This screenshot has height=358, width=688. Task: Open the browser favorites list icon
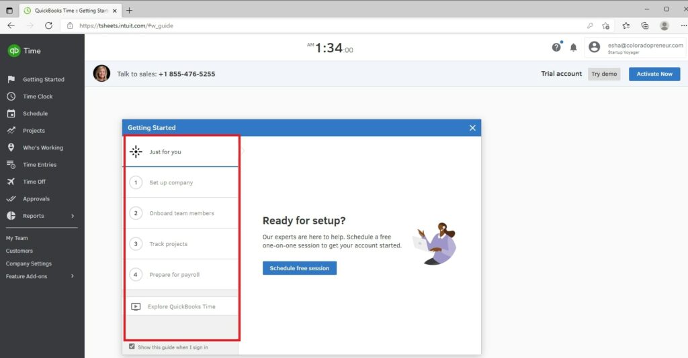pyautogui.click(x=626, y=26)
